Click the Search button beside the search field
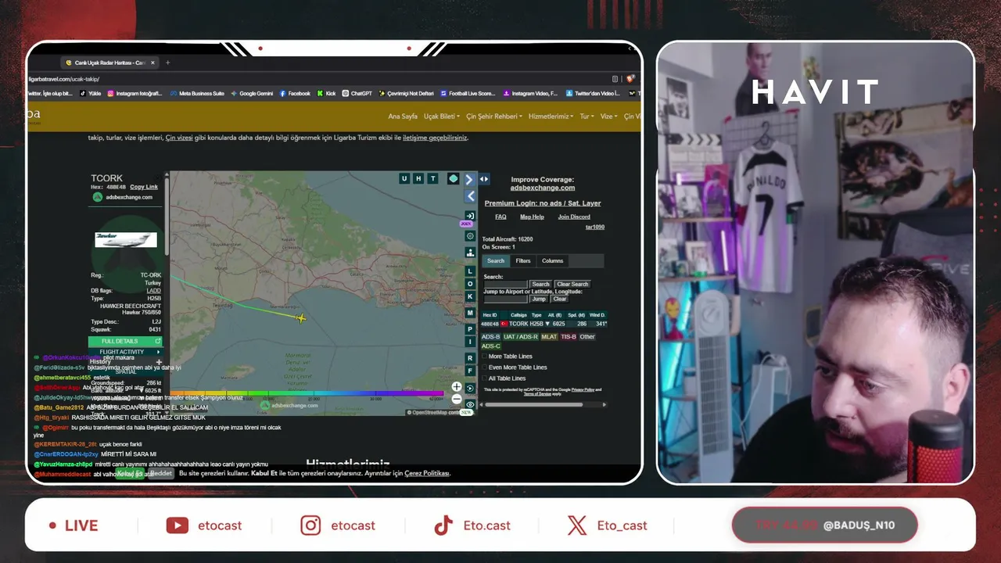The image size is (1001, 563). (x=541, y=284)
